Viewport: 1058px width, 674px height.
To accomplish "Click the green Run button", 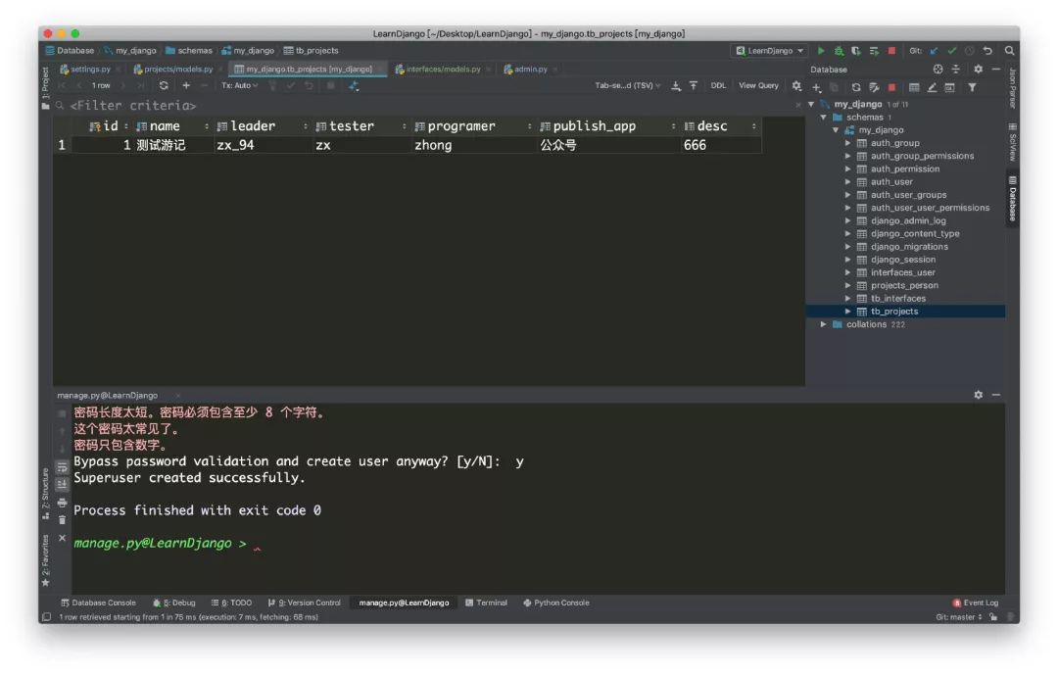I will tap(821, 51).
